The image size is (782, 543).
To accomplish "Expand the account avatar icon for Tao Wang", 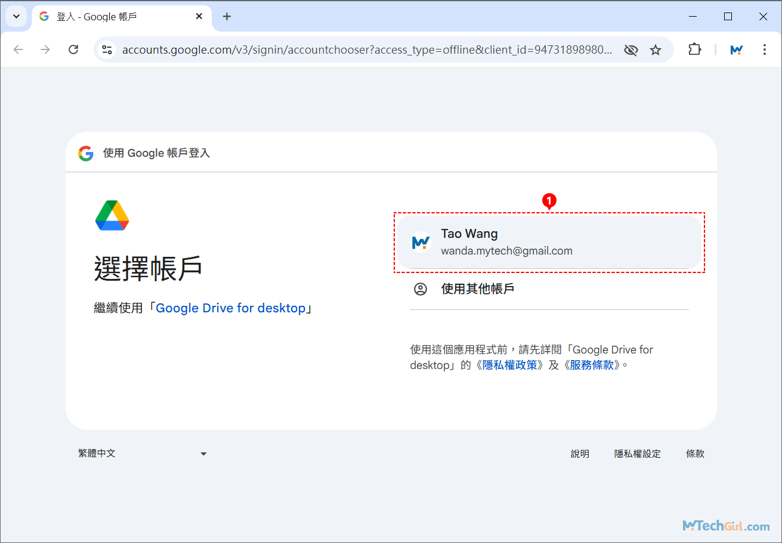I will (421, 241).
